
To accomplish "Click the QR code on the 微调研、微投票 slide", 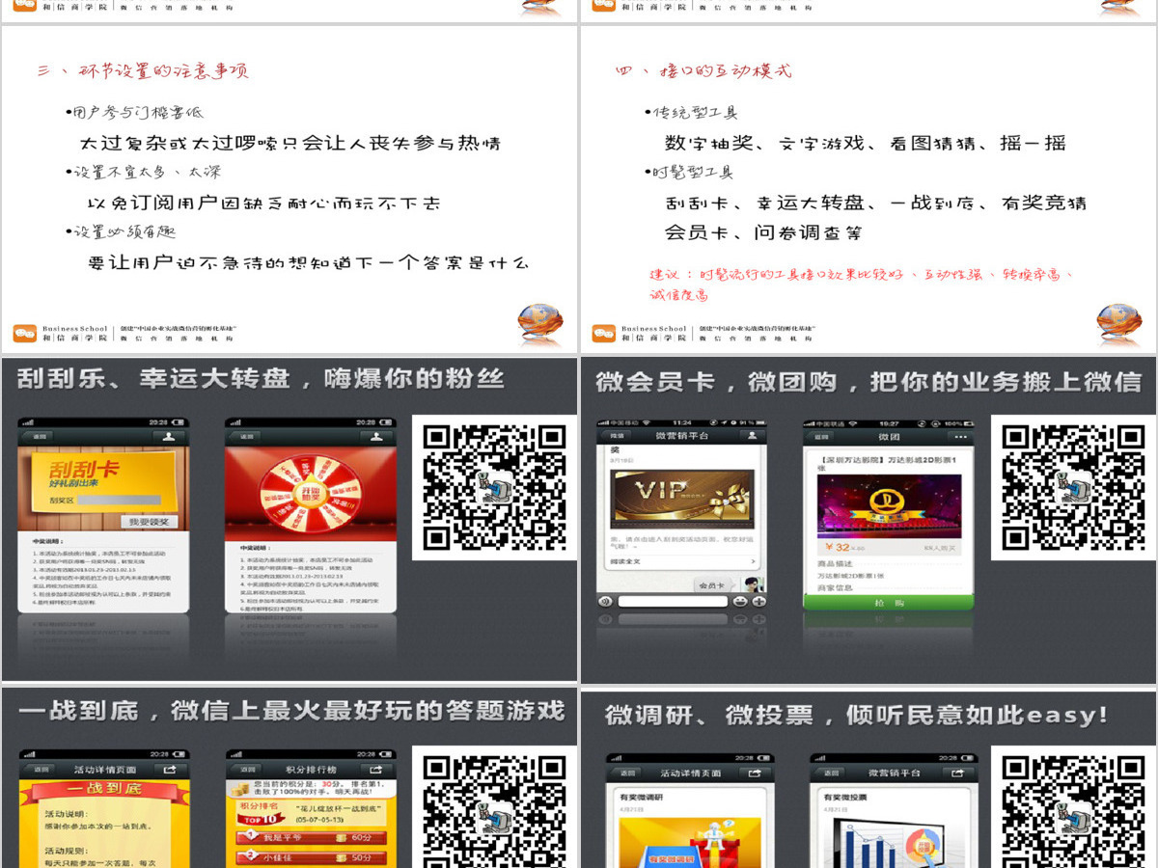I will coord(1073,812).
